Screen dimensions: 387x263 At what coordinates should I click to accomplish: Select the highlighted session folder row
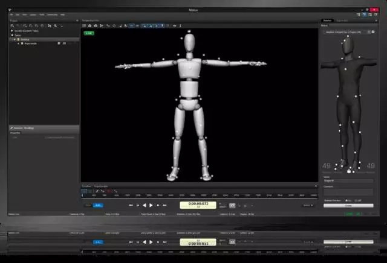pyautogui.click(x=44, y=39)
